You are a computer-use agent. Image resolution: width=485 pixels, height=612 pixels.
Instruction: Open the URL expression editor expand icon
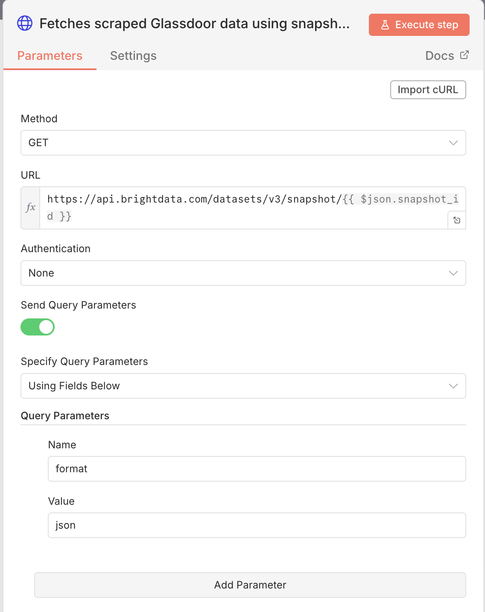point(457,220)
